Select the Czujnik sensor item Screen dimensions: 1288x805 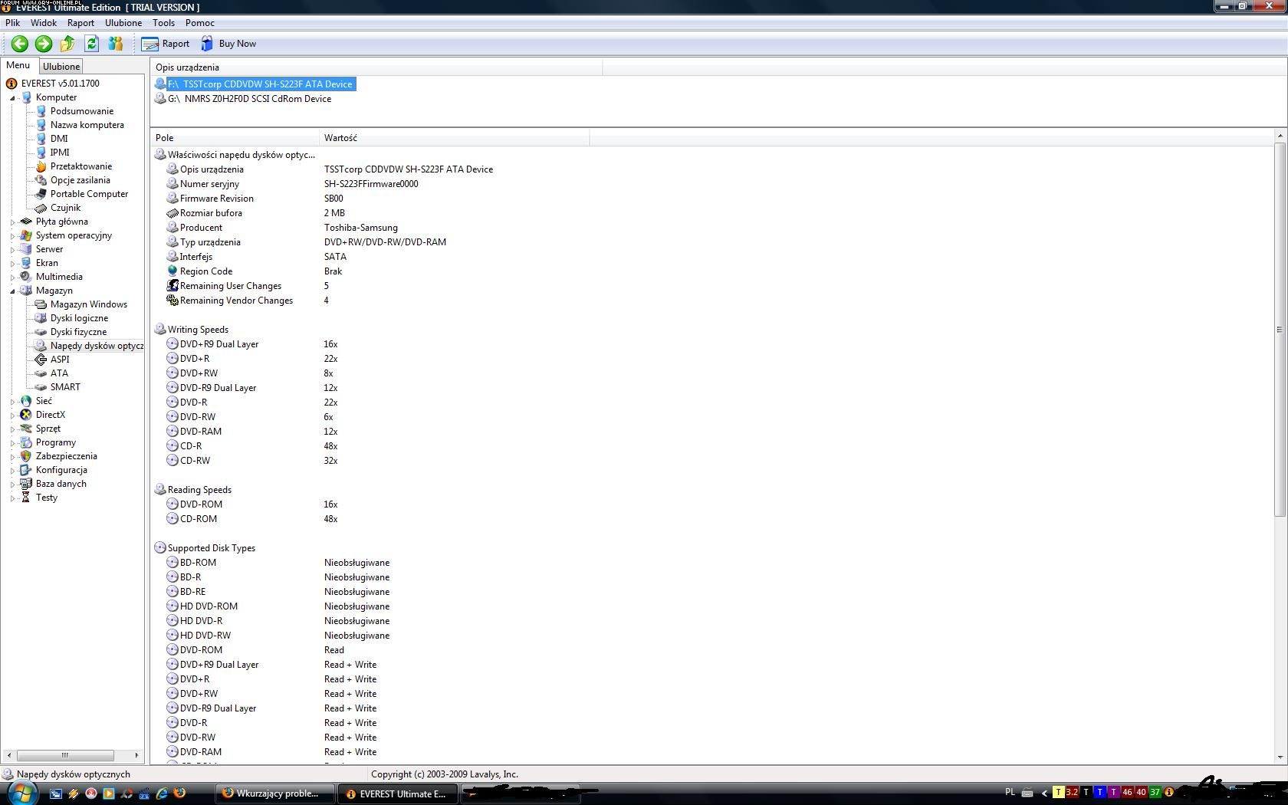click(65, 208)
